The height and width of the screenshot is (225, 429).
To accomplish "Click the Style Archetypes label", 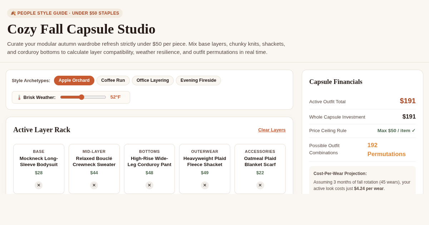I will tap(31, 81).
